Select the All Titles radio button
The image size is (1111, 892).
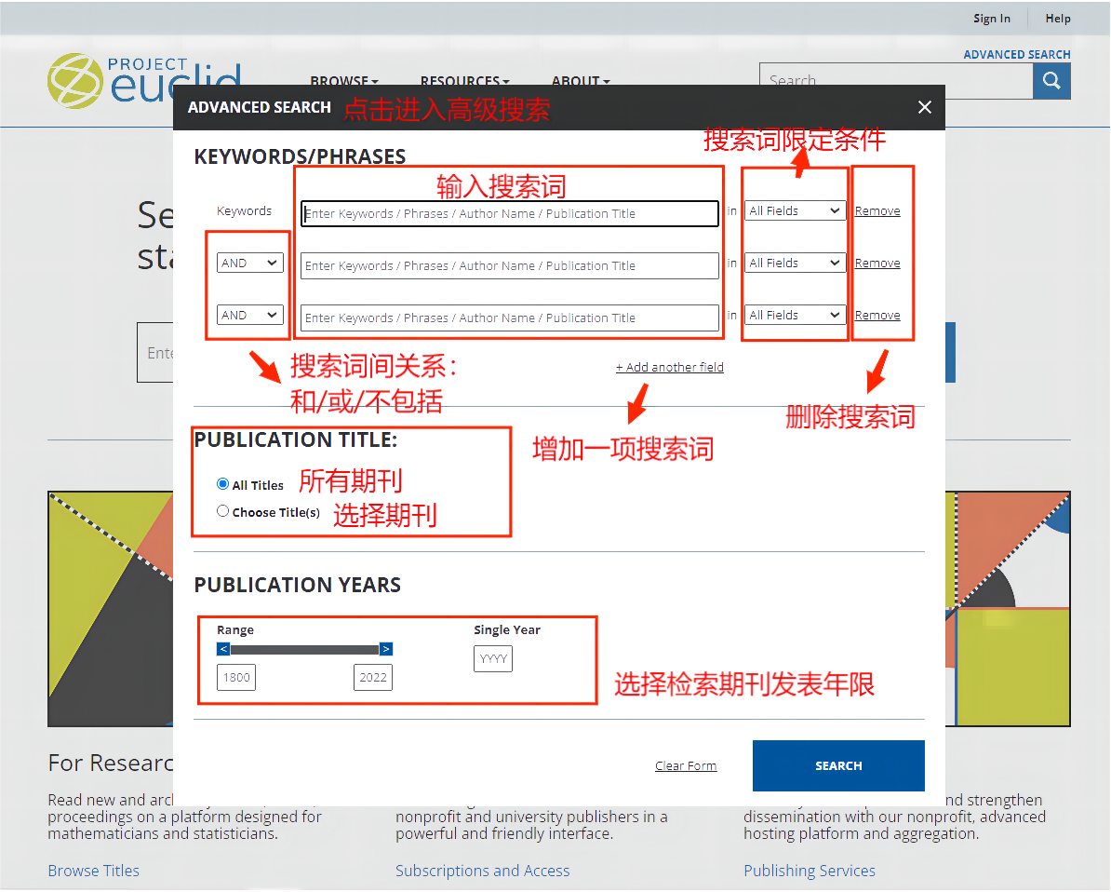pos(223,484)
